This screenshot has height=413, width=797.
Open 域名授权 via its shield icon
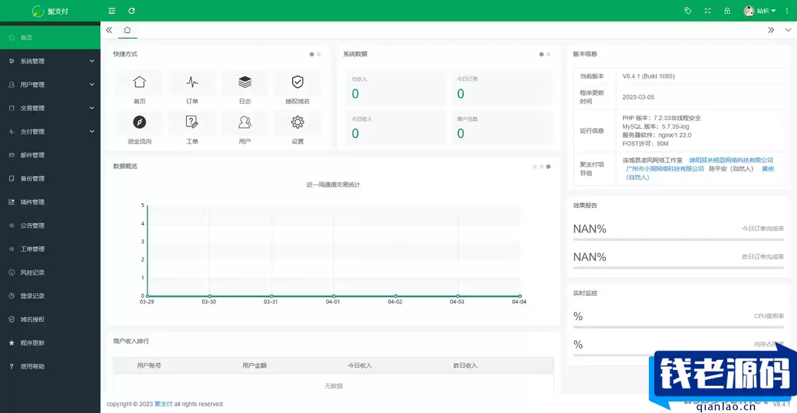pos(11,319)
